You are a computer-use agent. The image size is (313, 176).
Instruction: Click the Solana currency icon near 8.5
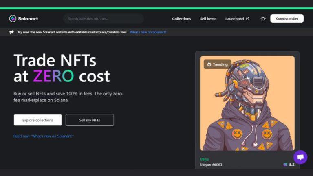(285, 165)
